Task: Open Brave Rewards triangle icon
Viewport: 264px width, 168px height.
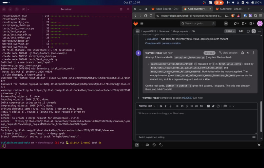Action: click(238, 16)
